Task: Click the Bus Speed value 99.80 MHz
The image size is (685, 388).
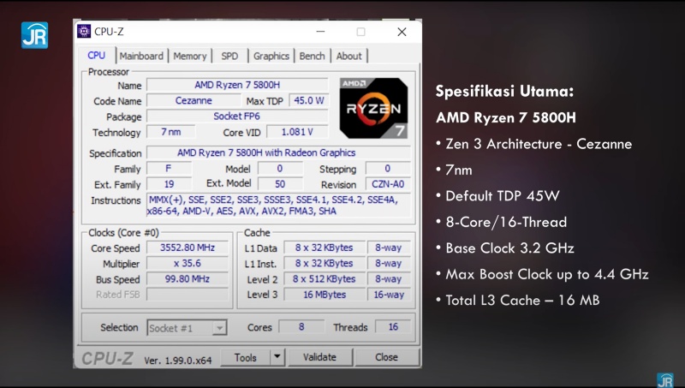Action: (x=188, y=278)
